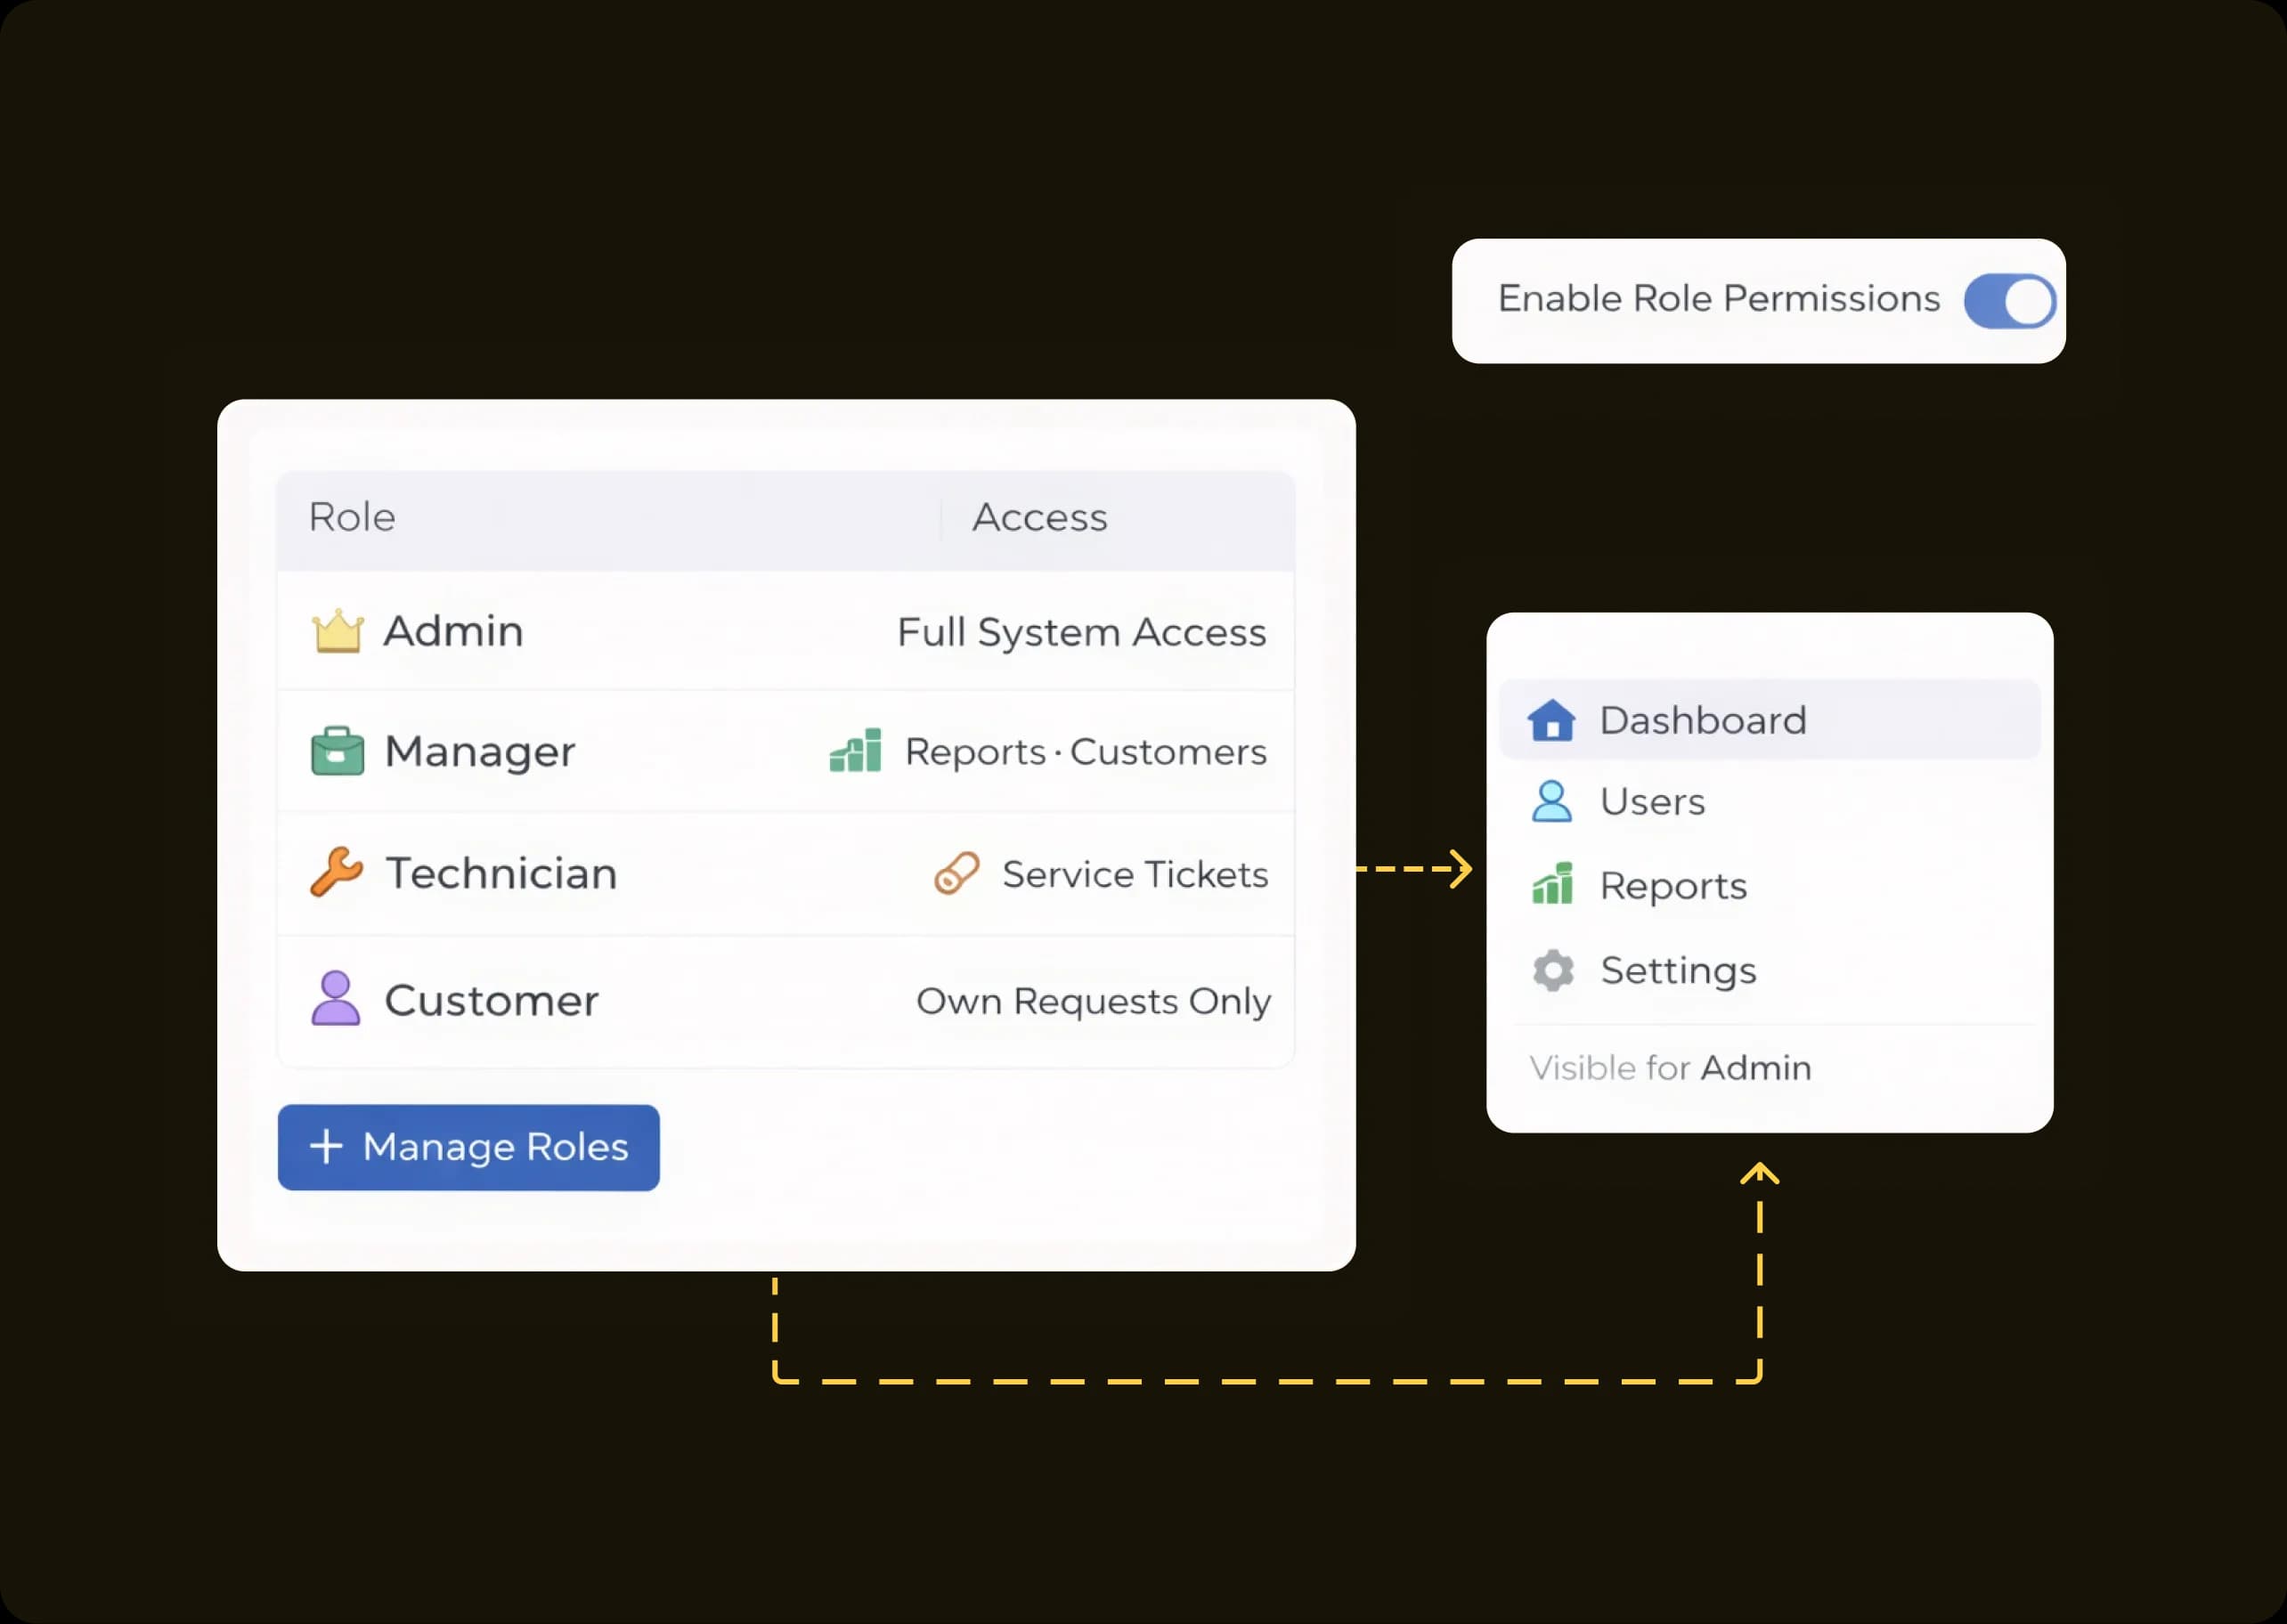Click the Customer person icon
This screenshot has width=2287, height=1624.
[336, 998]
